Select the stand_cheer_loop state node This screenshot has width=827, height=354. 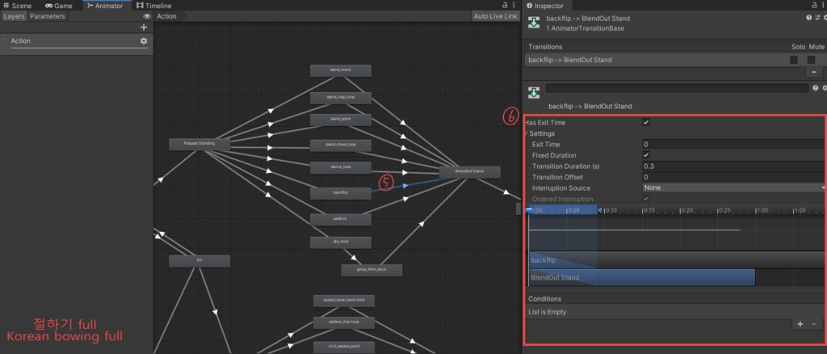point(341,145)
